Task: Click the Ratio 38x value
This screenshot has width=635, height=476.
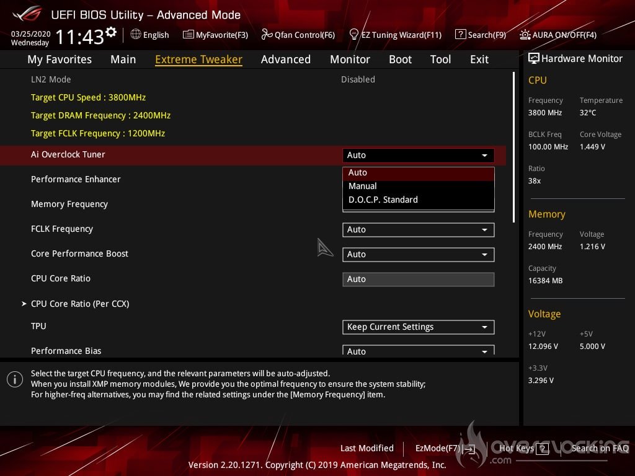Action: (x=534, y=180)
